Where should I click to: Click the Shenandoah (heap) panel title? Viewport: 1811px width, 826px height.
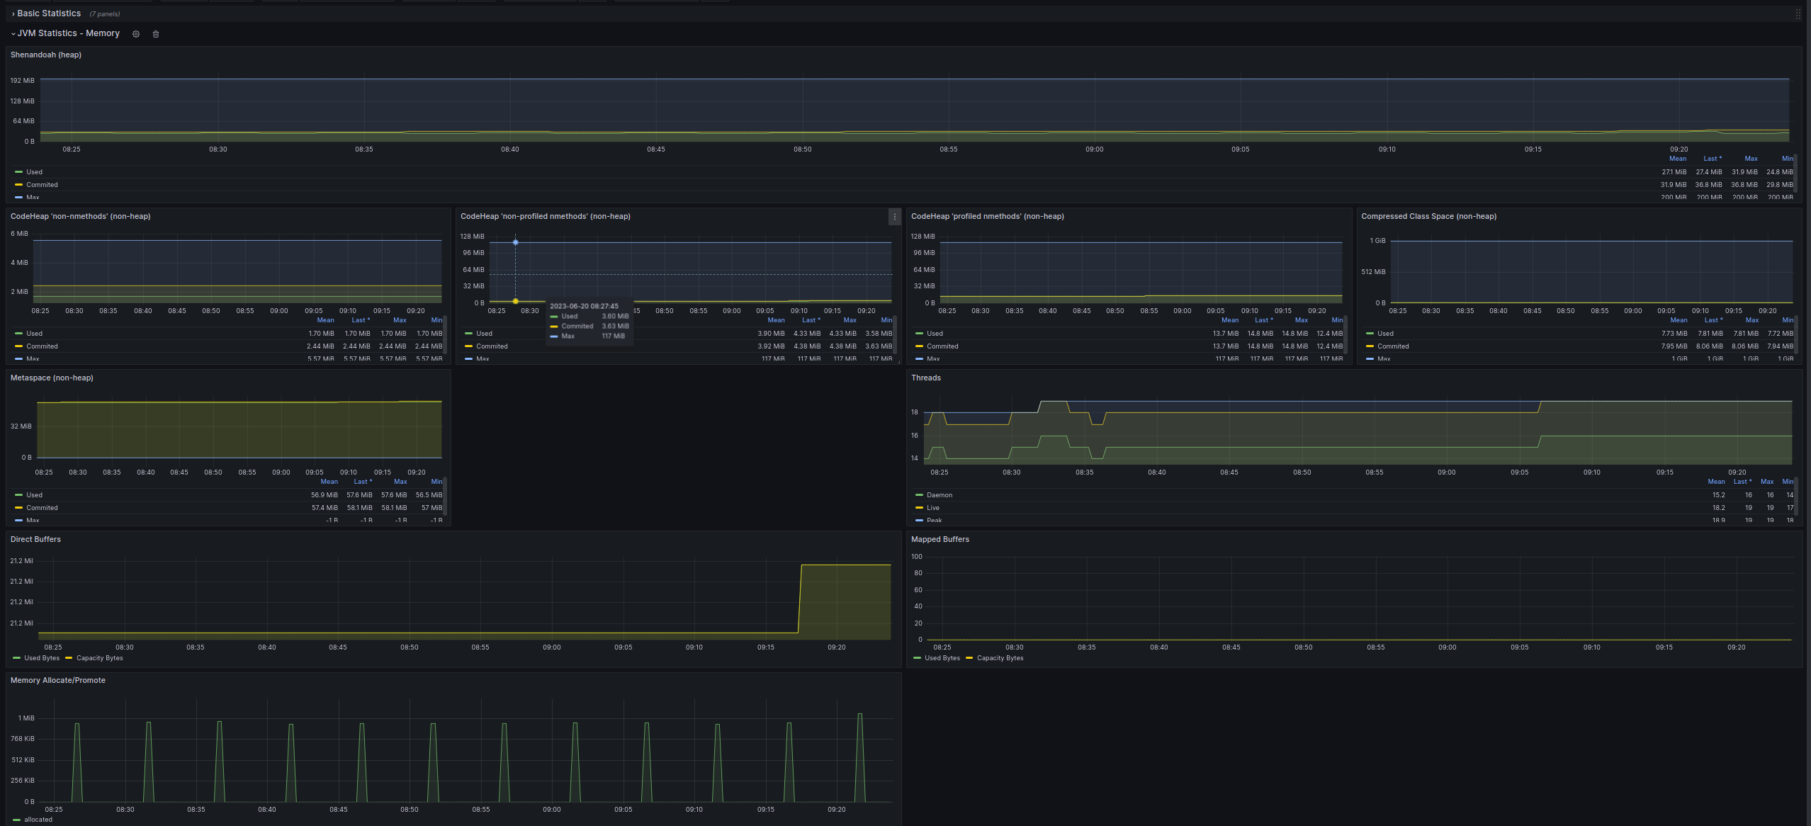(x=46, y=55)
